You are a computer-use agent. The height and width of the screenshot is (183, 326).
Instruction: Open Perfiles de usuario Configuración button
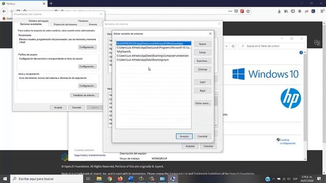coord(87,67)
